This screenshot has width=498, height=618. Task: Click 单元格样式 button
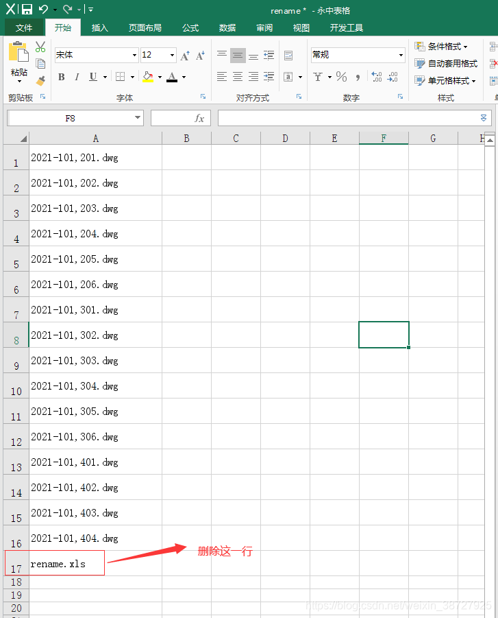click(445, 80)
